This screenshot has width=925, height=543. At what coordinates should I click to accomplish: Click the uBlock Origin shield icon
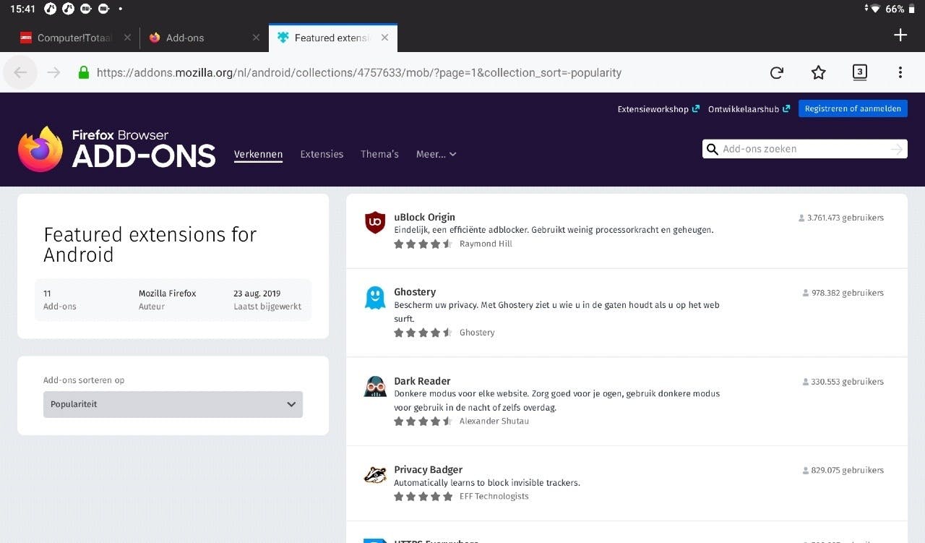coord(375,223)
